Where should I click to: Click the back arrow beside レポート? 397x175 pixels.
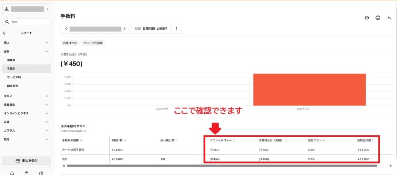pos(5,33)
